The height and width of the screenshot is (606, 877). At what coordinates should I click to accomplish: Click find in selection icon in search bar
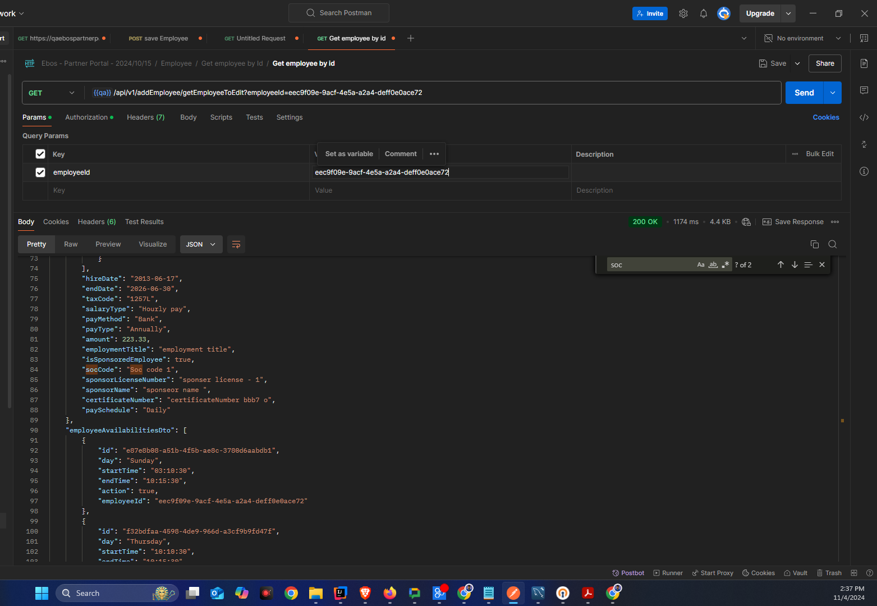808,265
